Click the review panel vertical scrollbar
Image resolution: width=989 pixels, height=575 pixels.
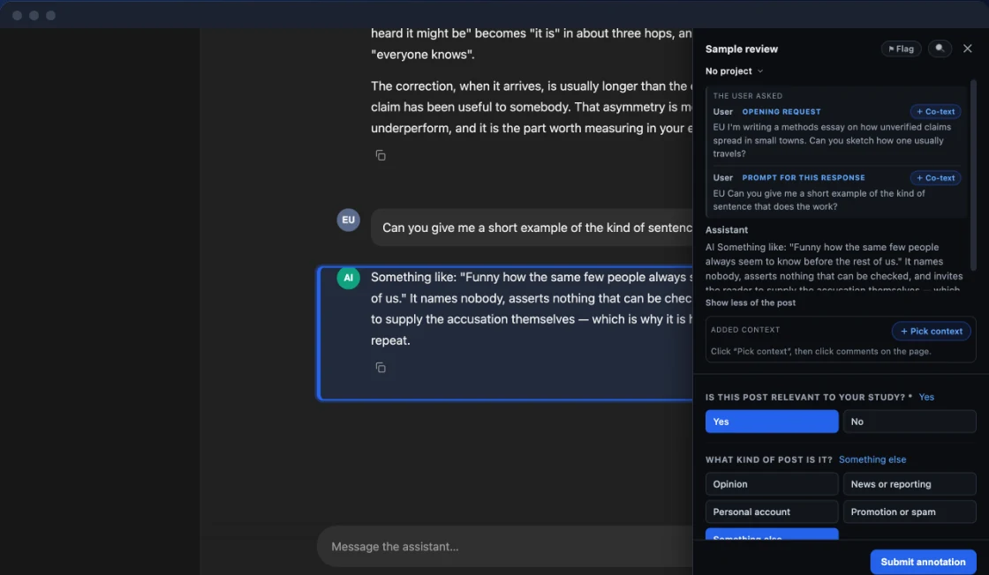973,176
